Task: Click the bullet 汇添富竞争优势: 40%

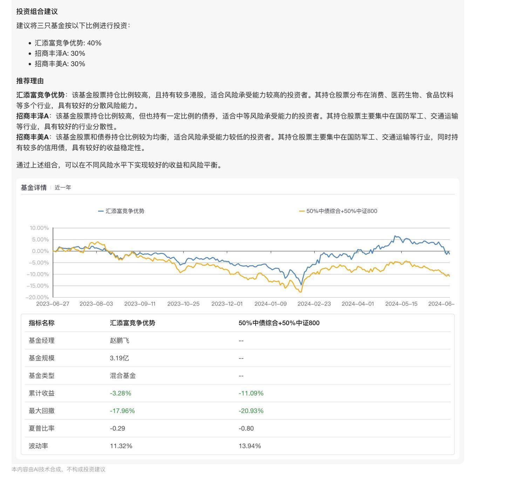Action: point(68,43)
